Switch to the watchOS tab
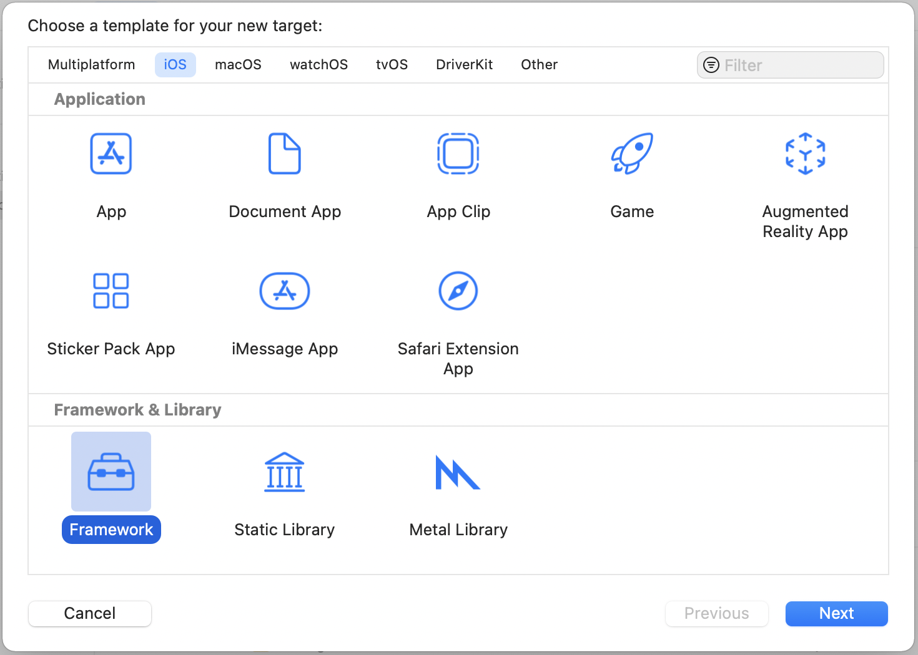918x655 pixels. pyautogui.click(x=318, y=65)
